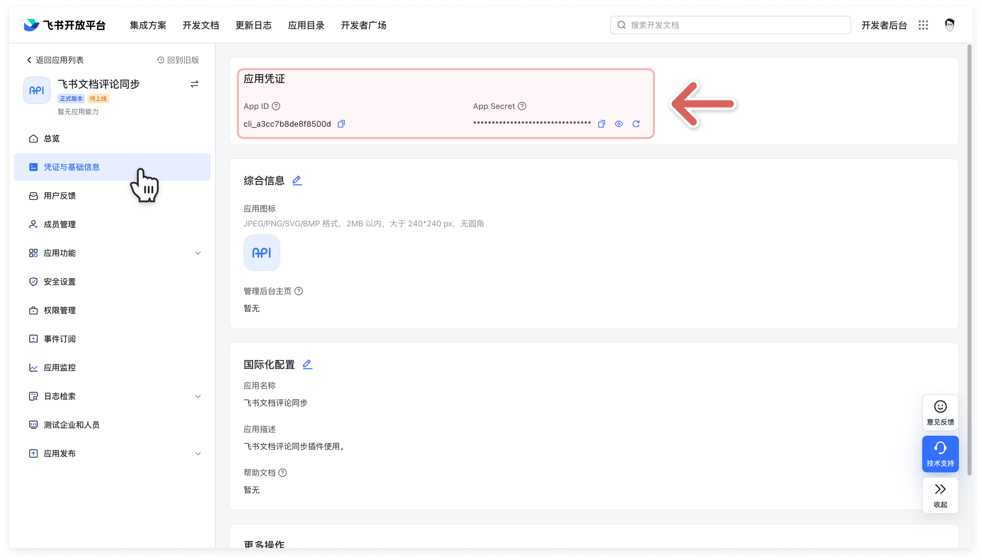
Task: Switch back with 回到旧版
Action: pyautogui.click(x=178, y=60)
